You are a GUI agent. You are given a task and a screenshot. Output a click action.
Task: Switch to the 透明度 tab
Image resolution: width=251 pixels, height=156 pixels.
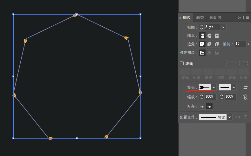click(215, 18)
